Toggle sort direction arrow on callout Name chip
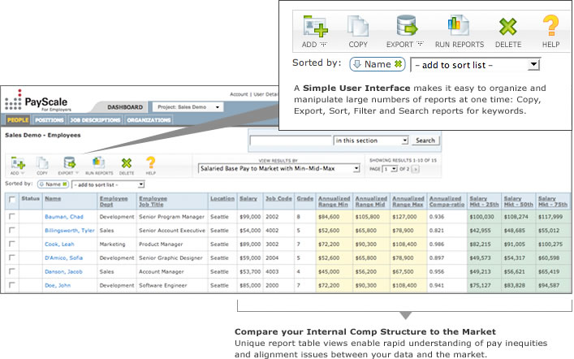Image resolution: width=574 pixels, height=359 pixels. (357, 64)
